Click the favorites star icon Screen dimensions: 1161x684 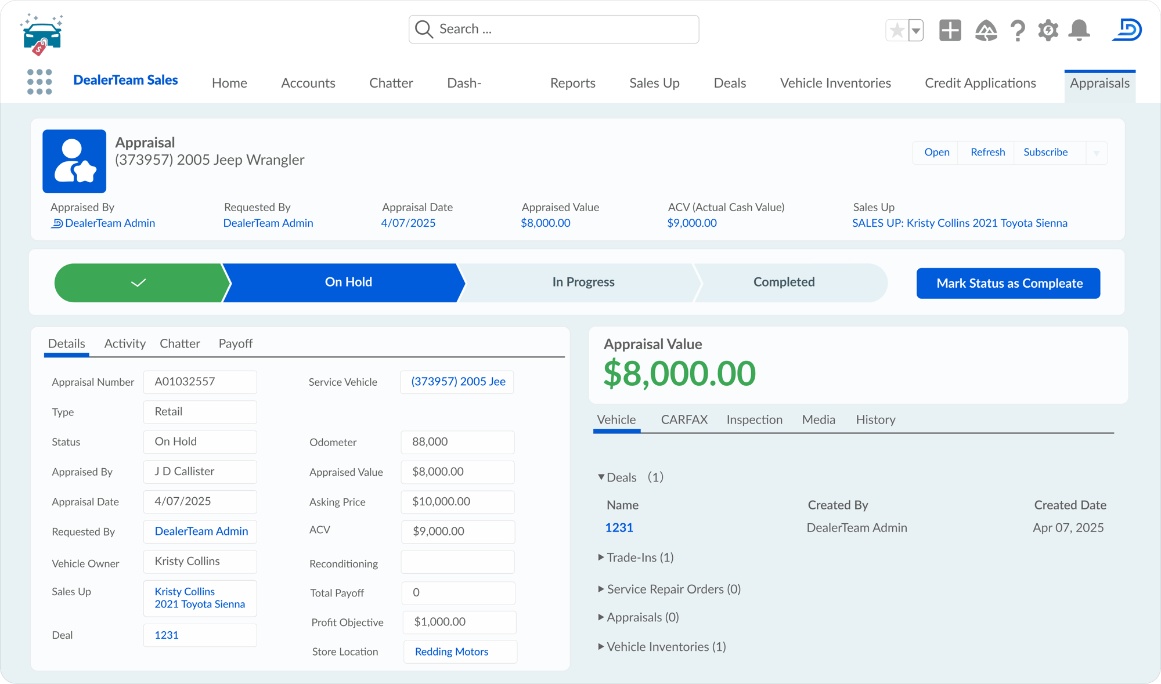(x=897, y=30)
